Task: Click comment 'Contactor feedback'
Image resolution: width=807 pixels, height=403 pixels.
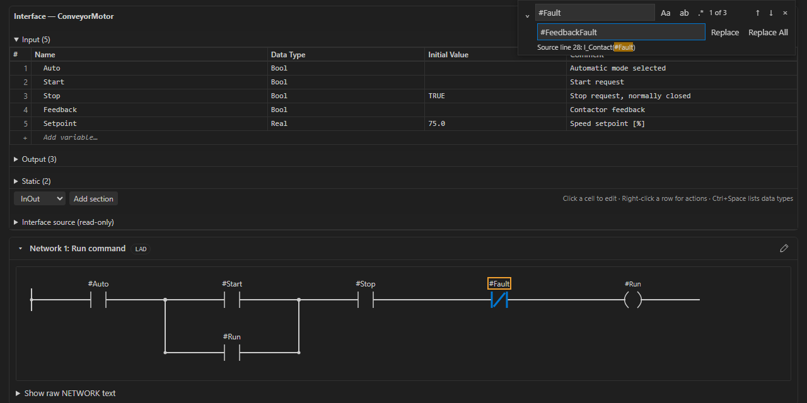Action: tap(682, 110)
